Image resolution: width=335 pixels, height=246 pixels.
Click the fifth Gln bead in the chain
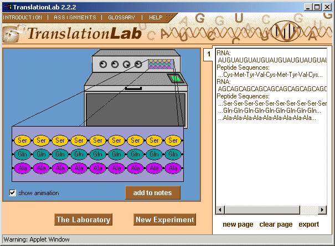click(x=97, y=154)
